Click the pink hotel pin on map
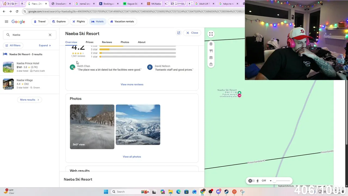 click(240, 96)
